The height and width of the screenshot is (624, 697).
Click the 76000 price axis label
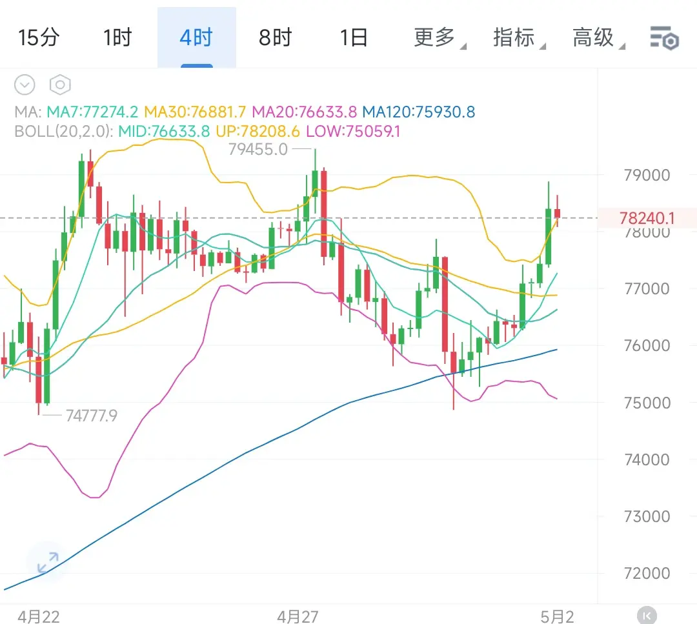click(647, 346)
